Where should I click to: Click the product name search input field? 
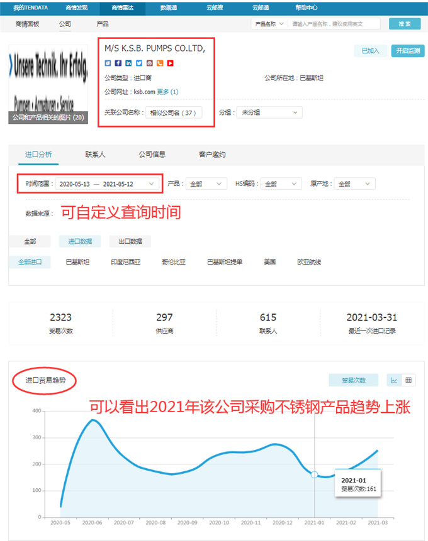(x=334, y=24)
